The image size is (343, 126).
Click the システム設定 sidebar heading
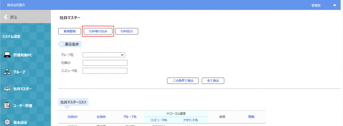pos(11,36)
